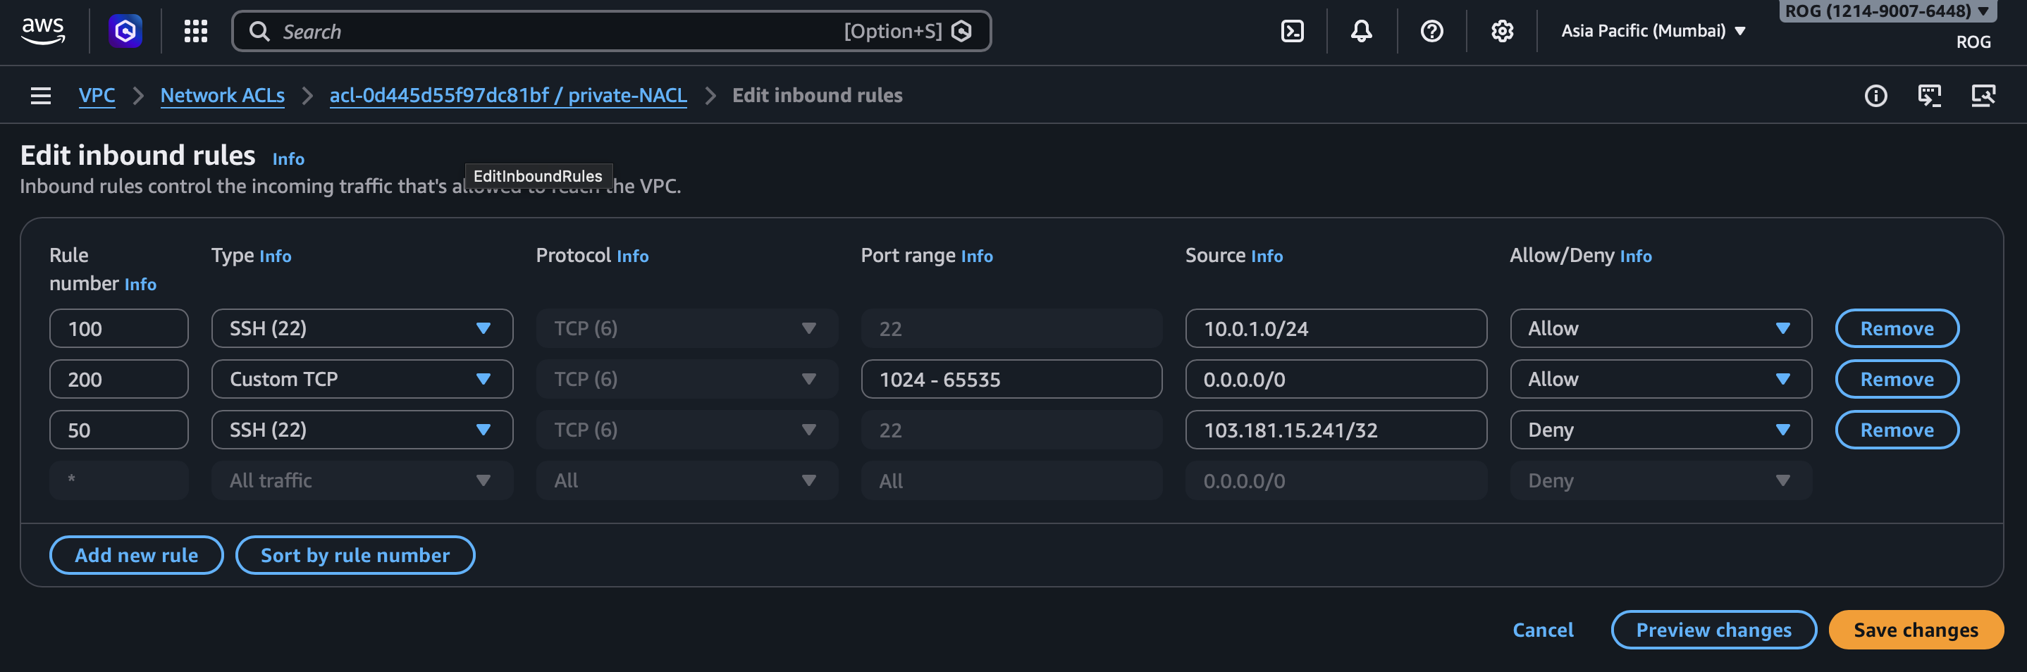Click the AWS logo home icon
The image size is (2027, 672).
coord(42,32)
